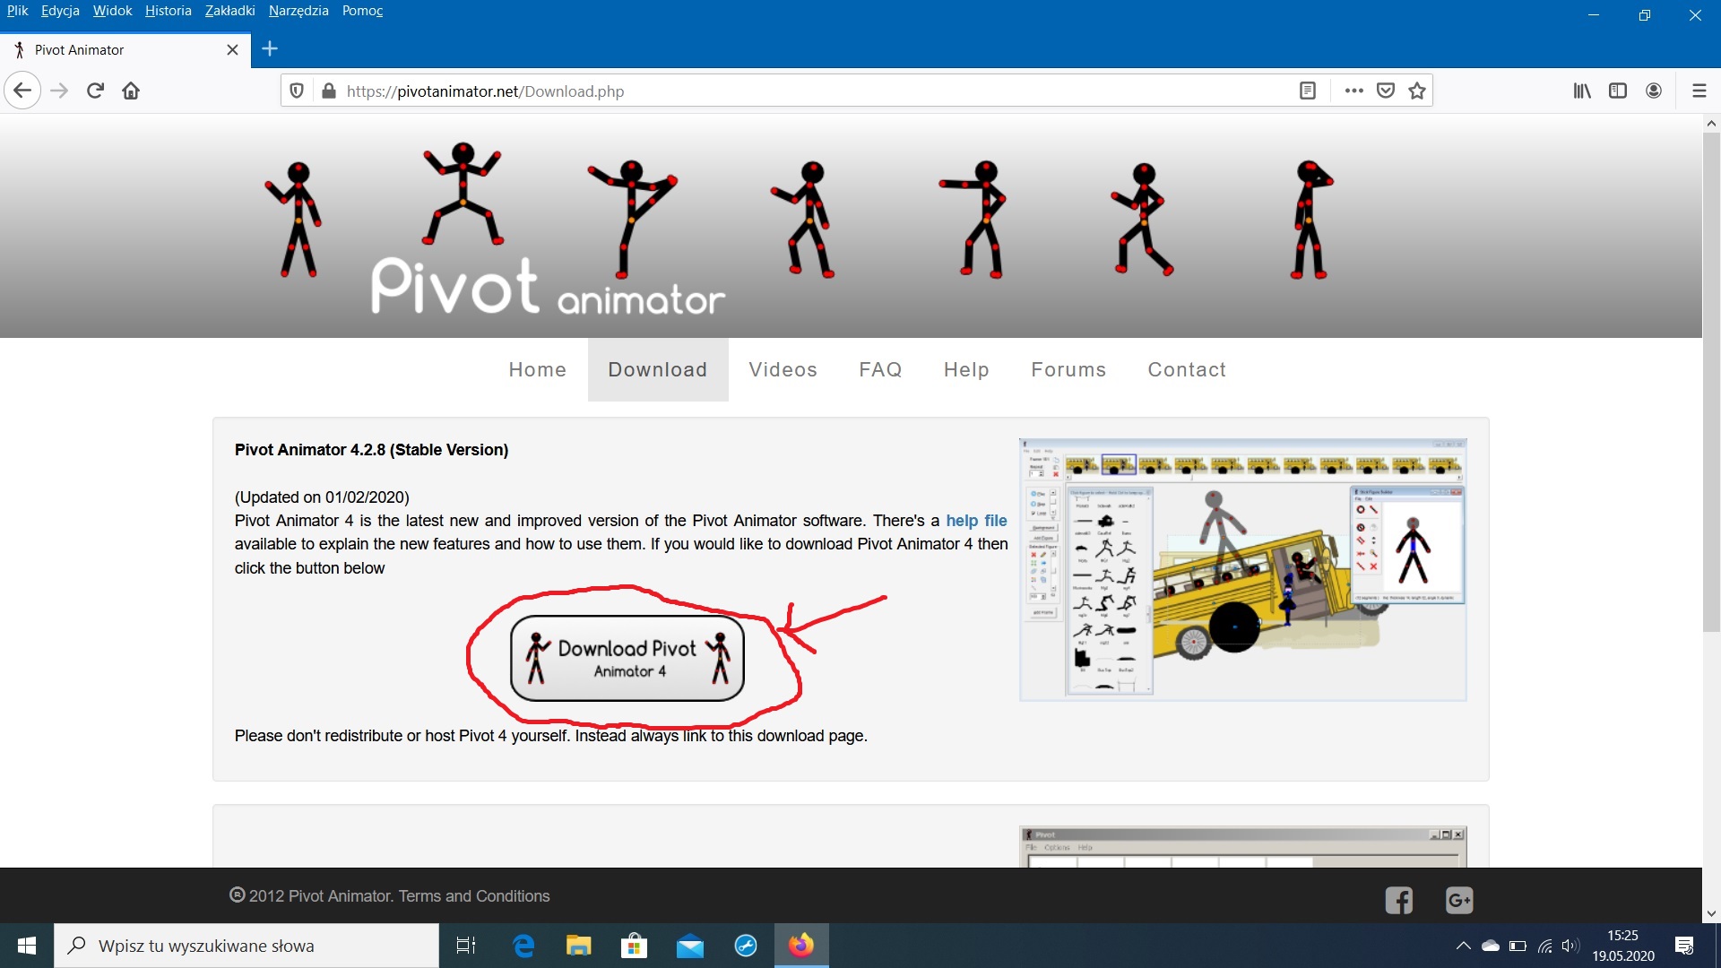
Task: Open the Plik menu
Action: click(17, 11)
